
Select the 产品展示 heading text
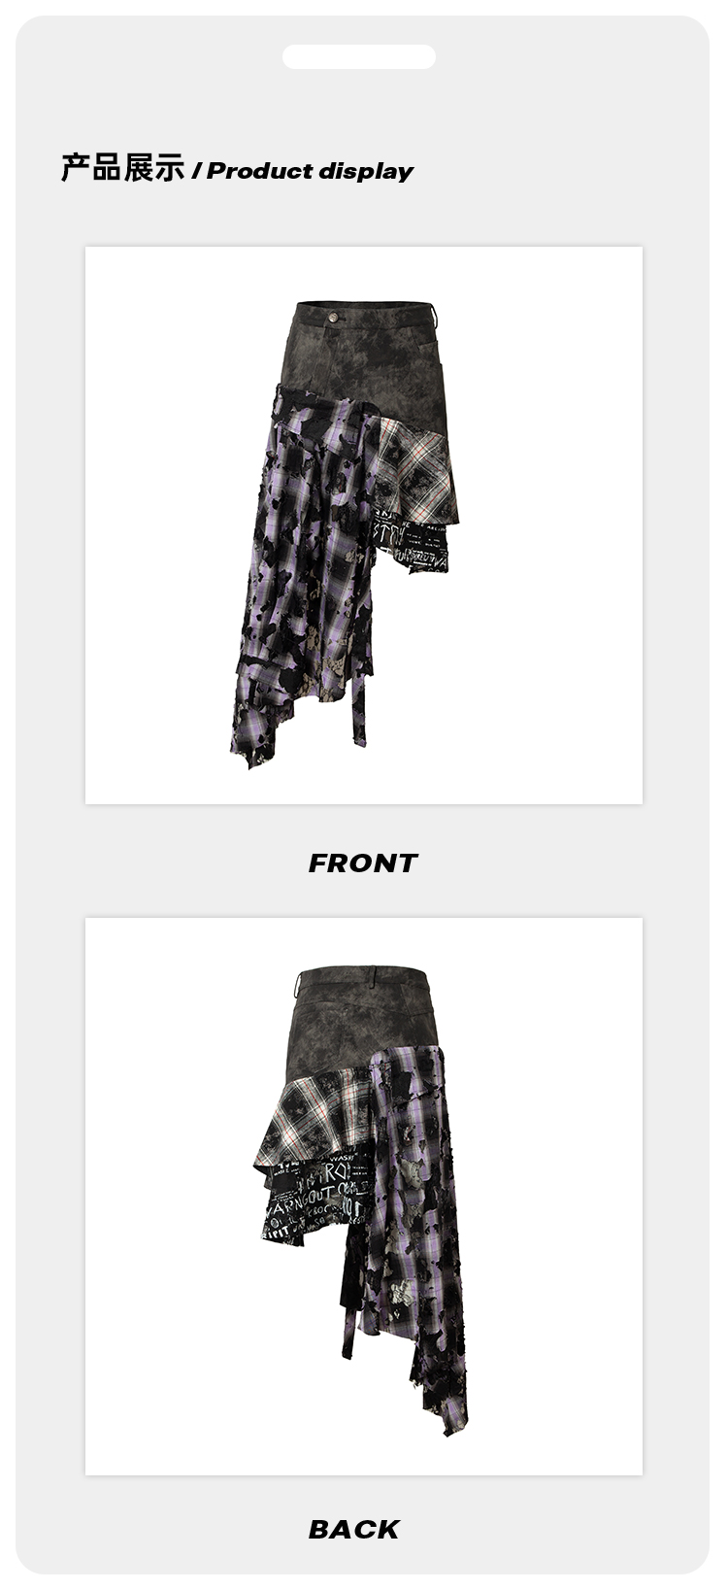[x=122, y=168]
